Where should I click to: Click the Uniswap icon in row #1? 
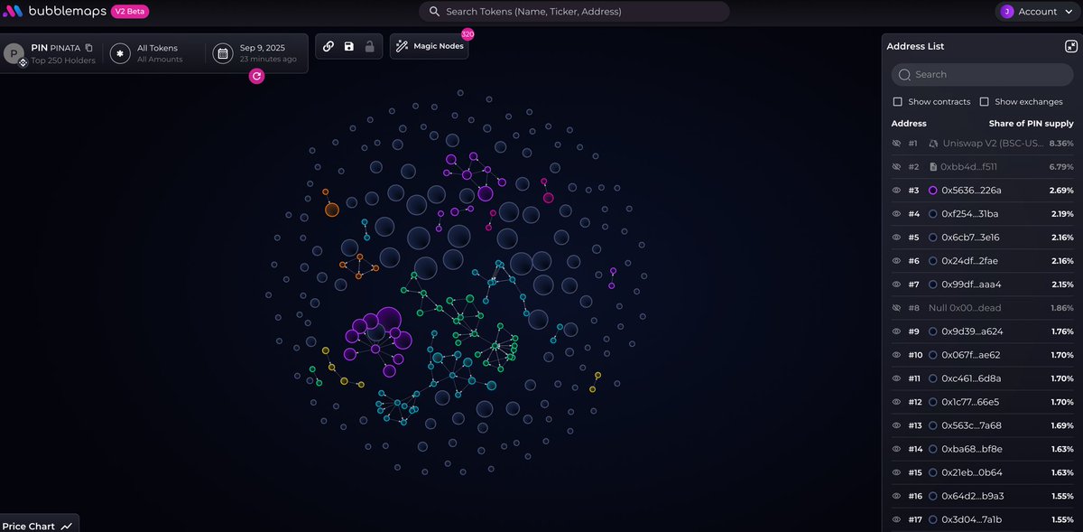coord(933,144)
